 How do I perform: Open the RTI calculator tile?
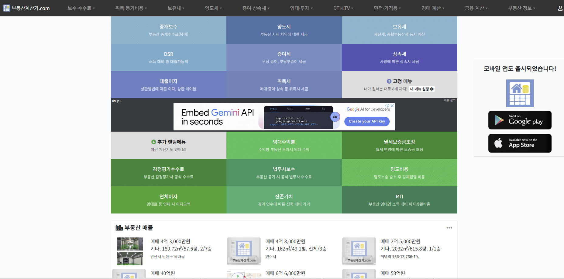[399, 200]
